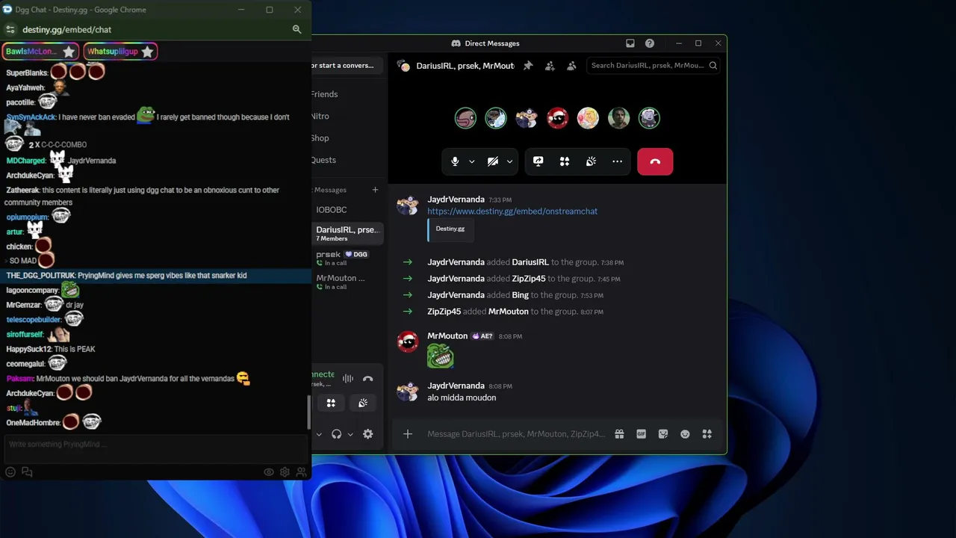
Task: Open the Discord inbox
Action: click(x=630, y=43)
